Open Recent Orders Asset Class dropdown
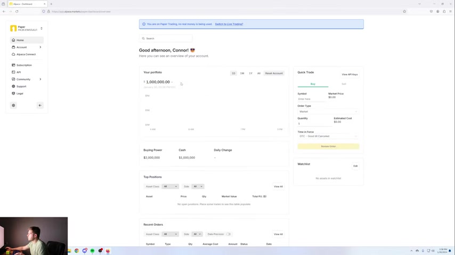The image size is (455, 255). coord(170,234)
